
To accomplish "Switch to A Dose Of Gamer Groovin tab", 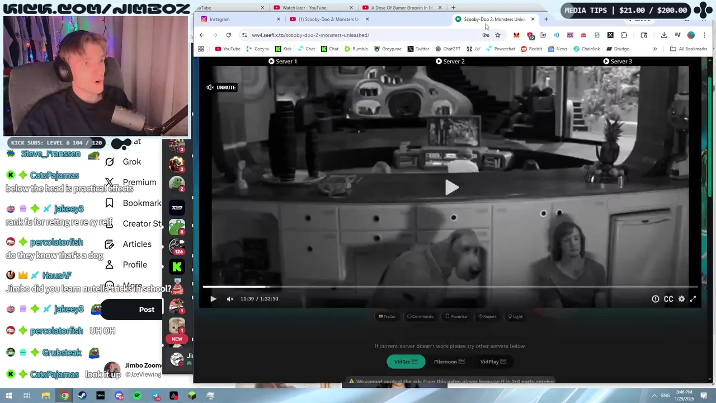I will [402, 8].
